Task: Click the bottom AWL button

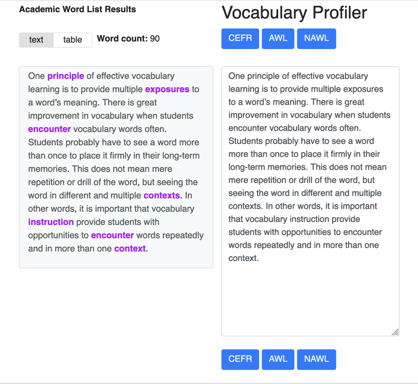Action: pyautogui.click(x=278, y=359)
